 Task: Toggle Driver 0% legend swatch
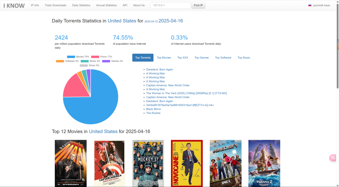[x=84, y=65]
